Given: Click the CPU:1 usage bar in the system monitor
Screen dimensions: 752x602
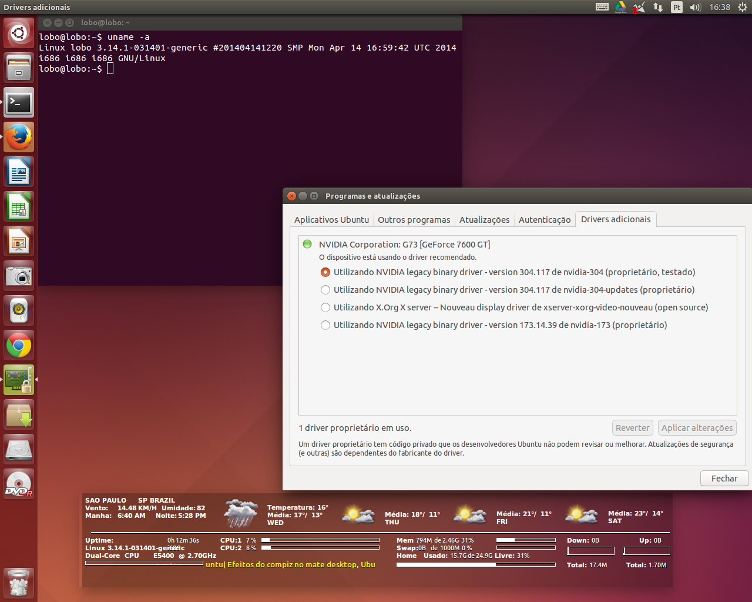Looking at the screenshot, I should click(320, 540).
